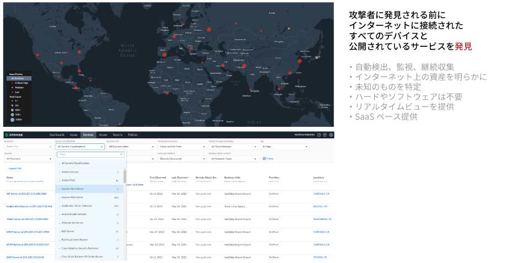Select All Priorities in map legend
This screenshot has width=507, height=263.
19,78
